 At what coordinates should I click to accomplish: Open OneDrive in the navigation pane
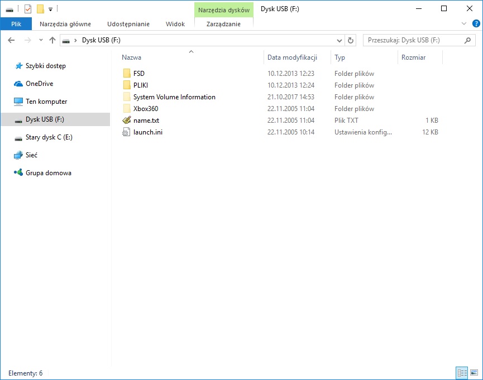[40, 84]
